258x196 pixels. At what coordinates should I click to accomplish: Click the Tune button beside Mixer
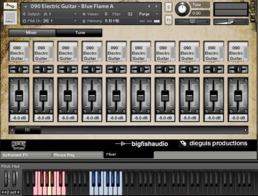coord(80,33)
